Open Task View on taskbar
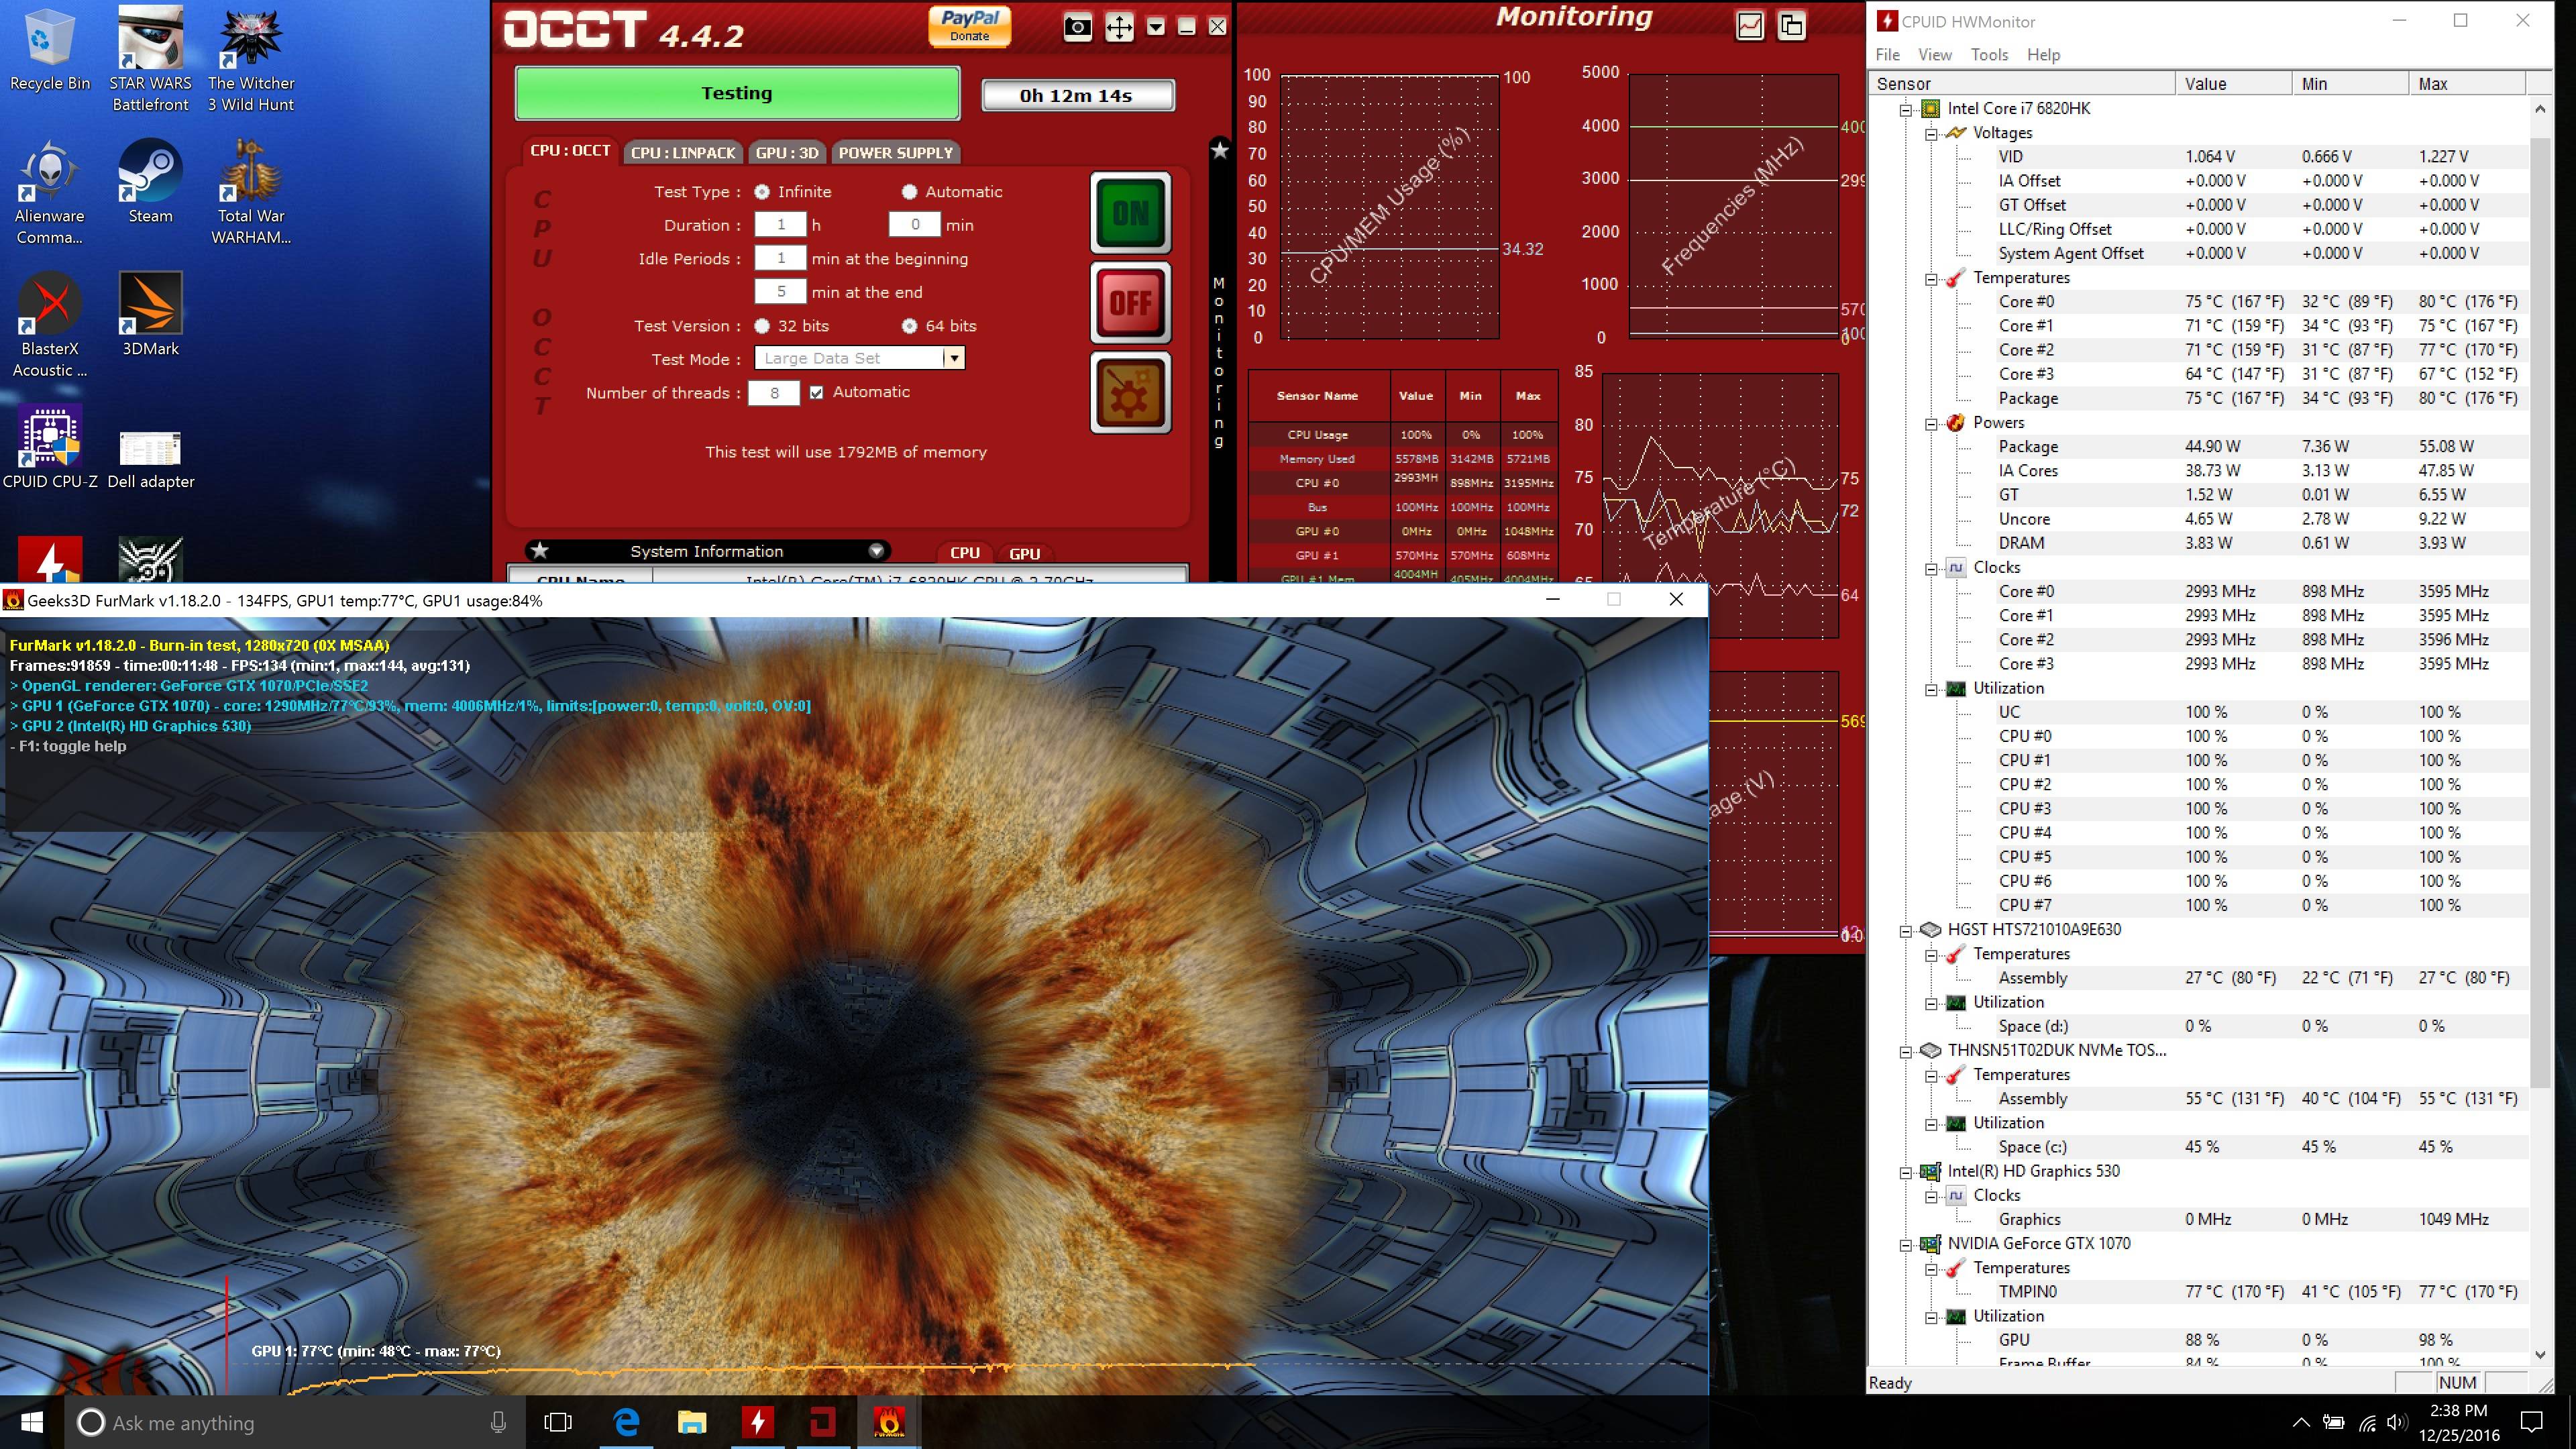 point(558,1422)
